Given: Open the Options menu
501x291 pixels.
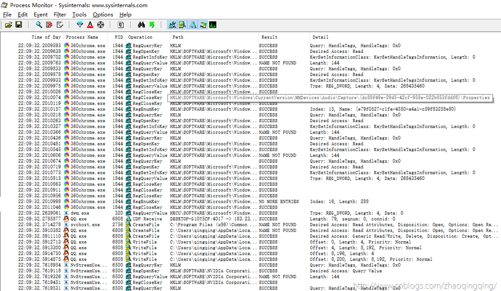Looking at the screenshot, I should coord(103,14).
